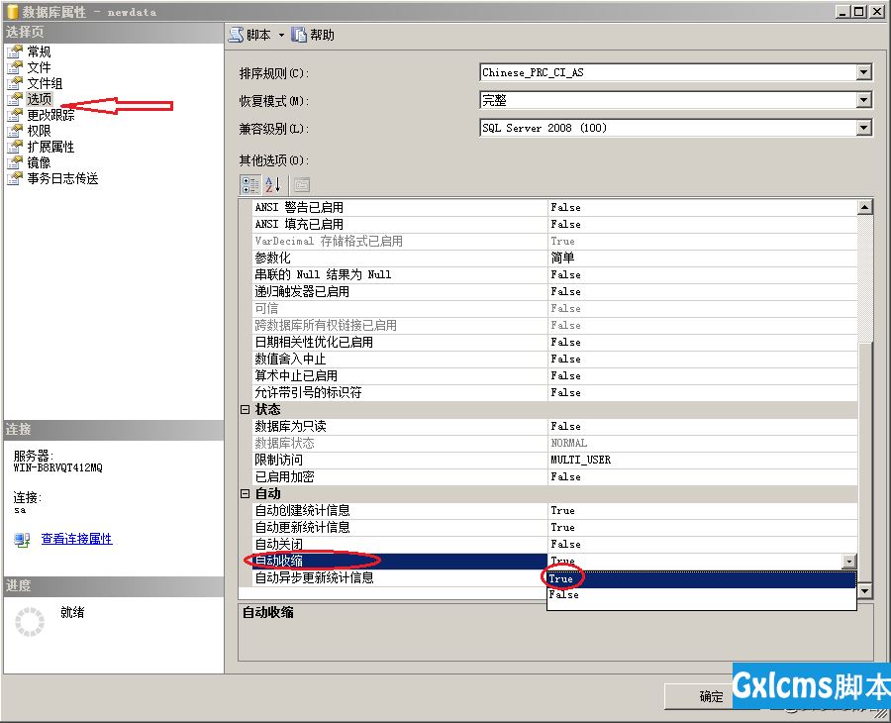
Task: Select the 参数化 property row
Action: tap(554, 258)
